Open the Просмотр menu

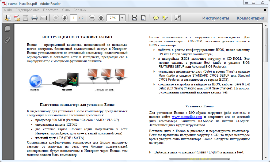[51, 10]
